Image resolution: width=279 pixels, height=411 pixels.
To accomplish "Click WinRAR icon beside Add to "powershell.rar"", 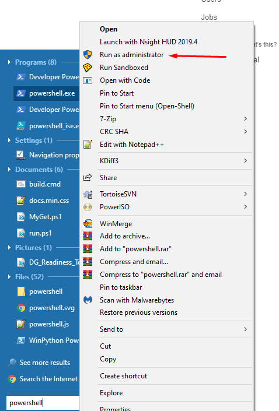I will coord(88,249).
